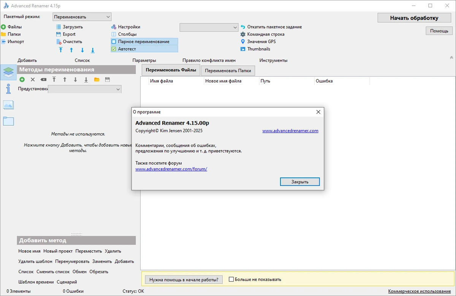Screen dimensions: 456x296
Task: Add the Новый проект method
Action: (58, 251)
